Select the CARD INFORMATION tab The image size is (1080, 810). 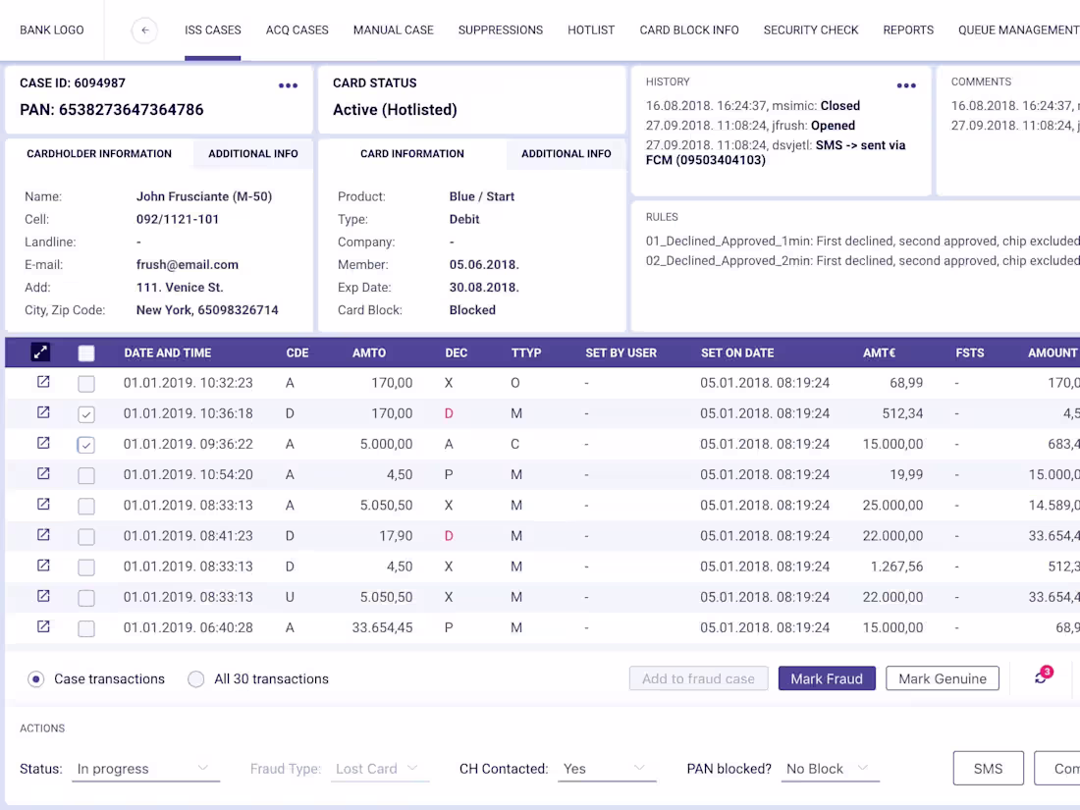pos(412,153)
